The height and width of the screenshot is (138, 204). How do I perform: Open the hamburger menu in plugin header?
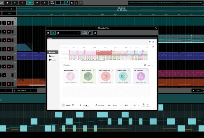153,42
